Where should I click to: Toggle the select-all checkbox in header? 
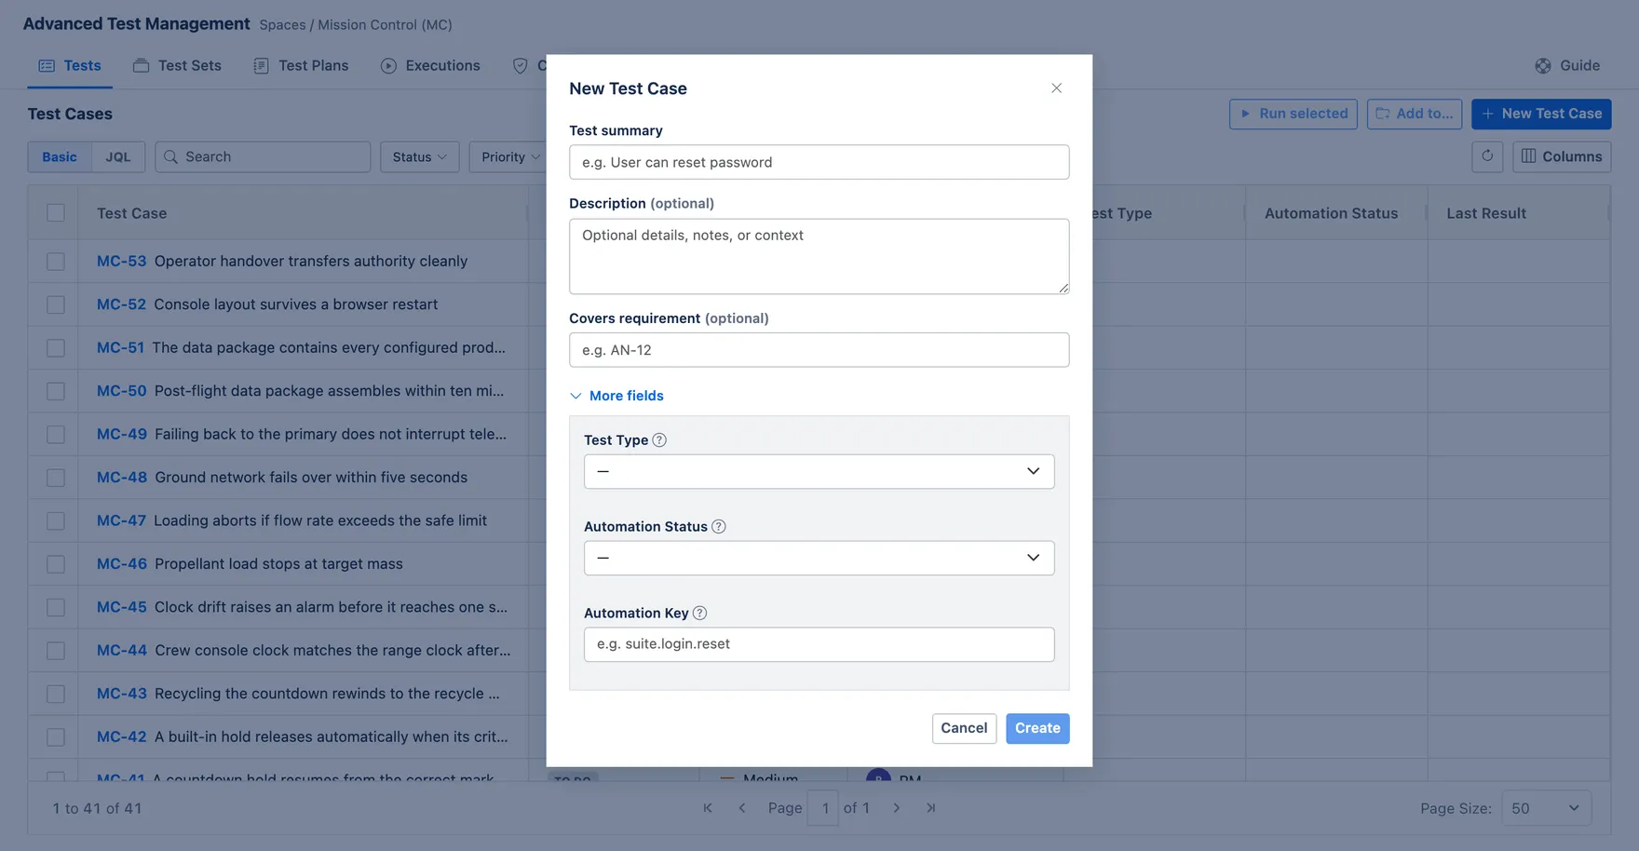pos(56,213)
